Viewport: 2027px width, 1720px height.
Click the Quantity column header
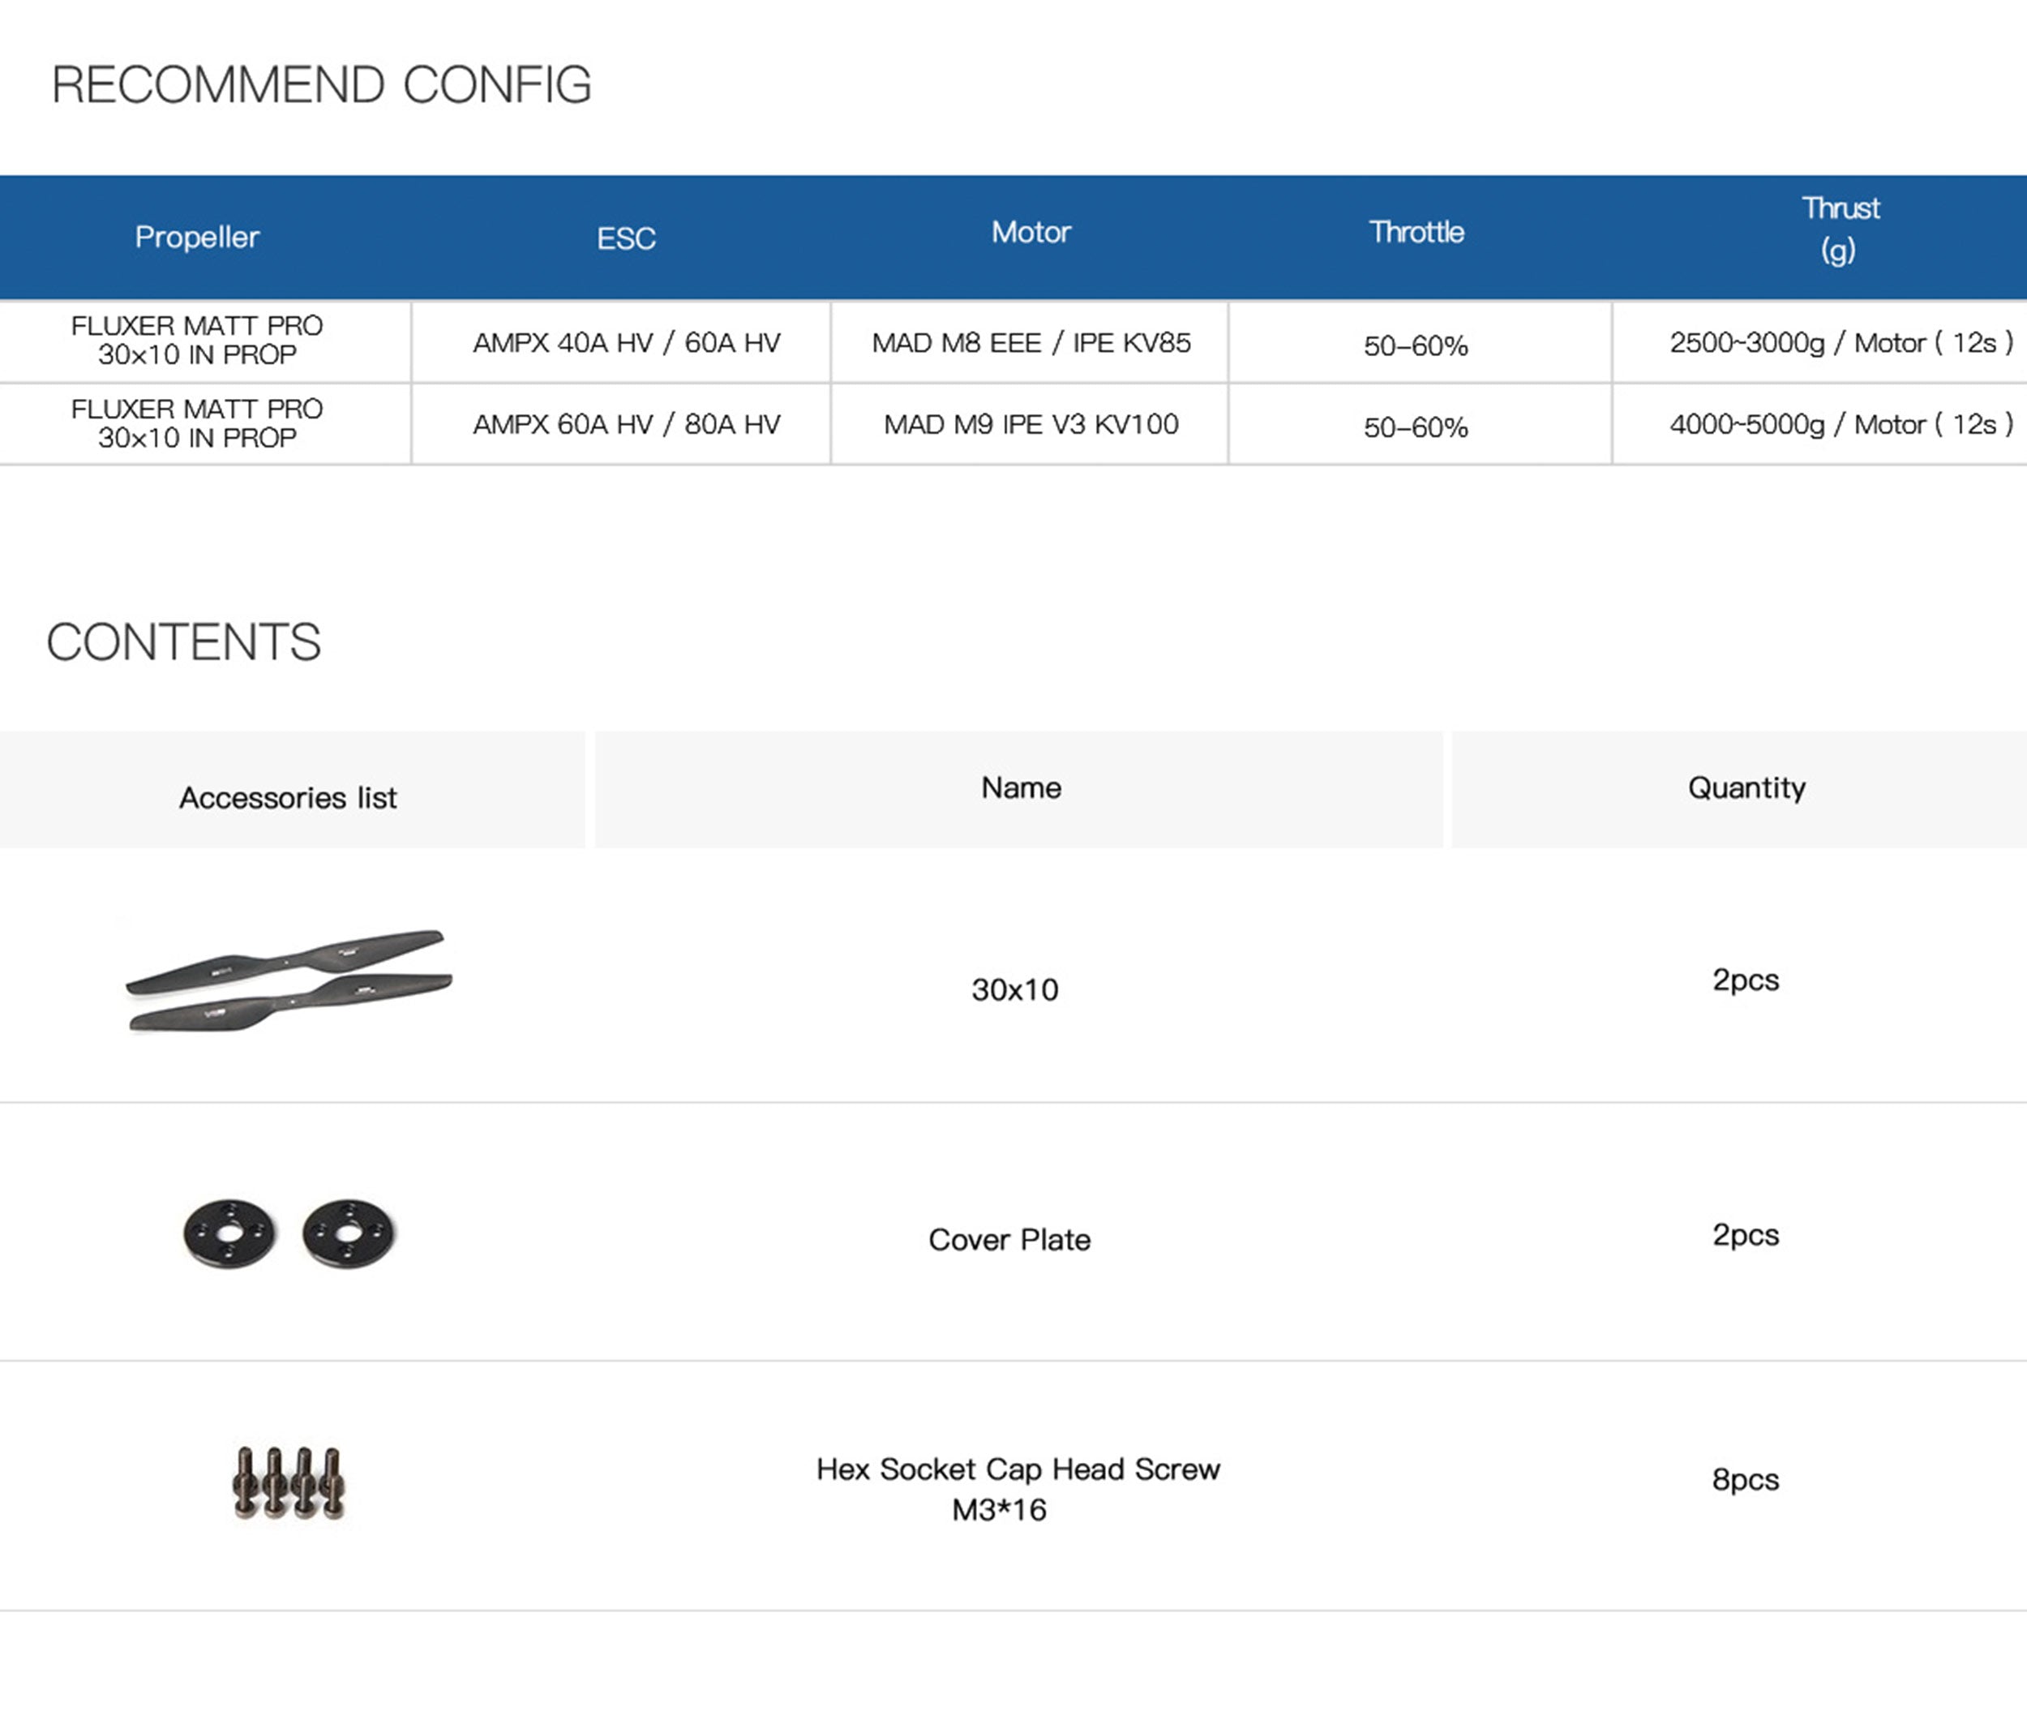tap(1746, 788)
